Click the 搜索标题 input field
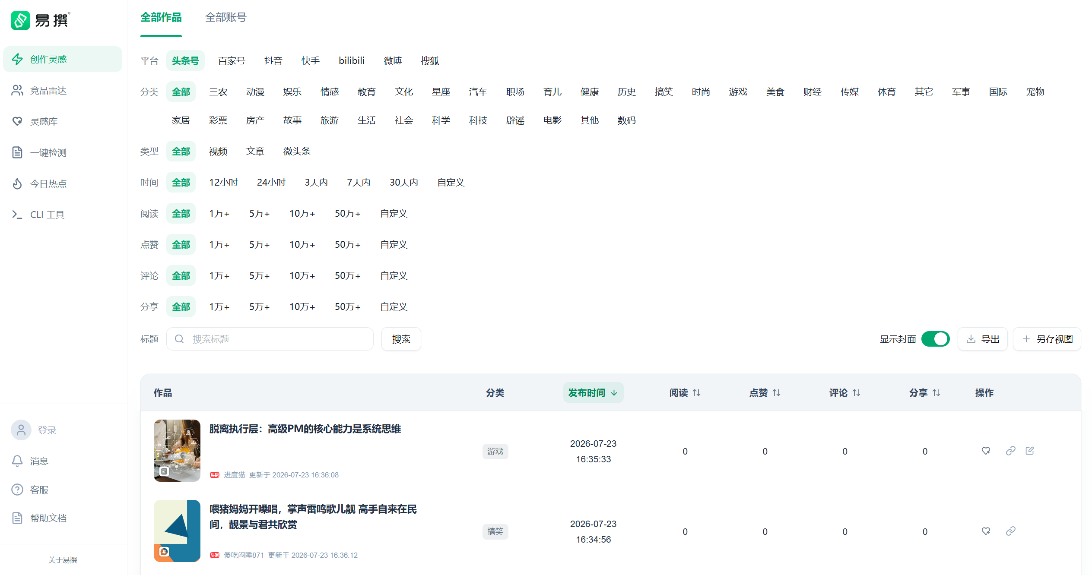Image resolution: width=1092 pixels, height=575 pixels. pyautogui.click(x=270, y=339)
